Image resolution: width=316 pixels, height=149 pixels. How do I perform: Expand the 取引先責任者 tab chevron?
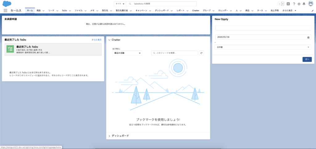pyautogui.click(x=131, y=10)
